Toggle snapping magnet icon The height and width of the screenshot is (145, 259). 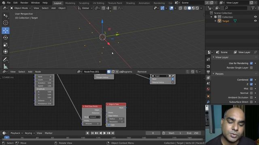coord(104,8)
